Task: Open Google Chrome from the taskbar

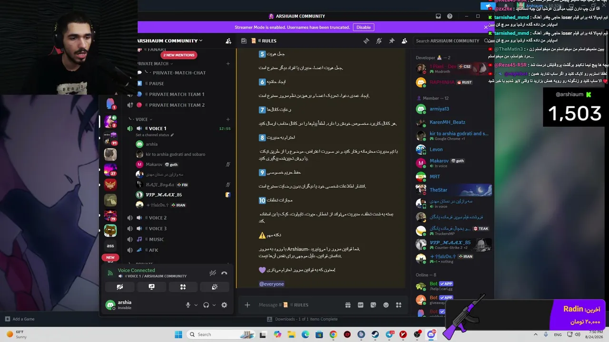Action: pos(333,334)
